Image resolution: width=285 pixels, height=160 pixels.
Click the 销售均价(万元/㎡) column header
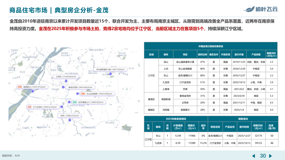pos(271,54)
